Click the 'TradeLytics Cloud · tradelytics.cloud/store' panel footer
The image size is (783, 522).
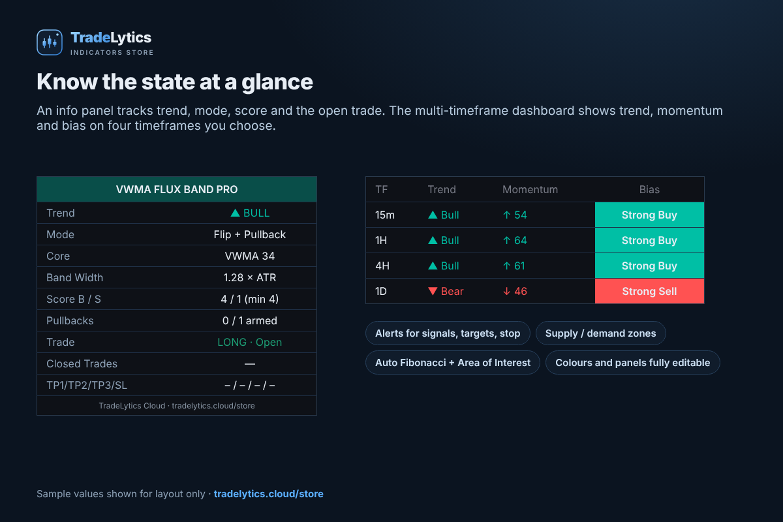(x=177, y=405)
